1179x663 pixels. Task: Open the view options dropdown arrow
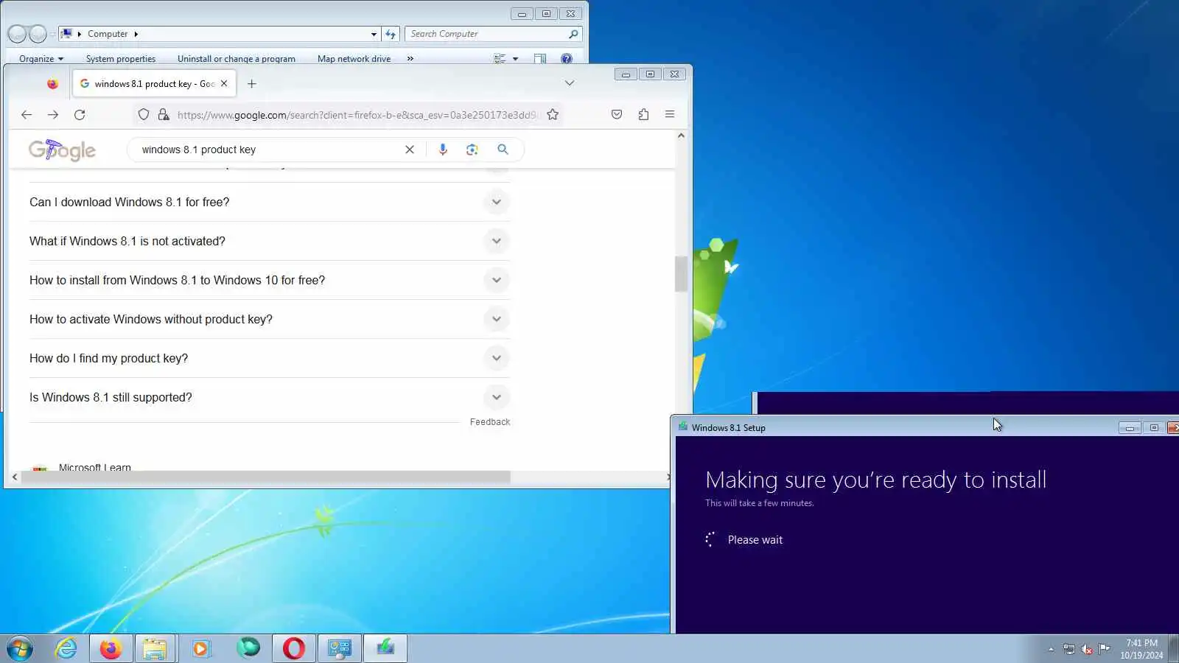515,59
